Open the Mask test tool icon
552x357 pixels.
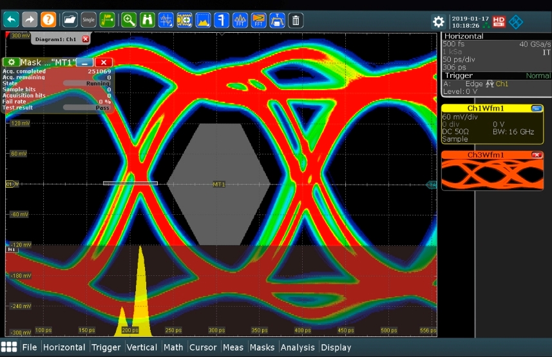tap(184, 20)
